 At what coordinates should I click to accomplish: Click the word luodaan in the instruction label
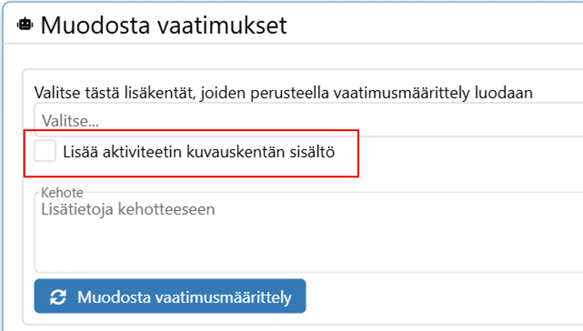click(x=503, y=93)
